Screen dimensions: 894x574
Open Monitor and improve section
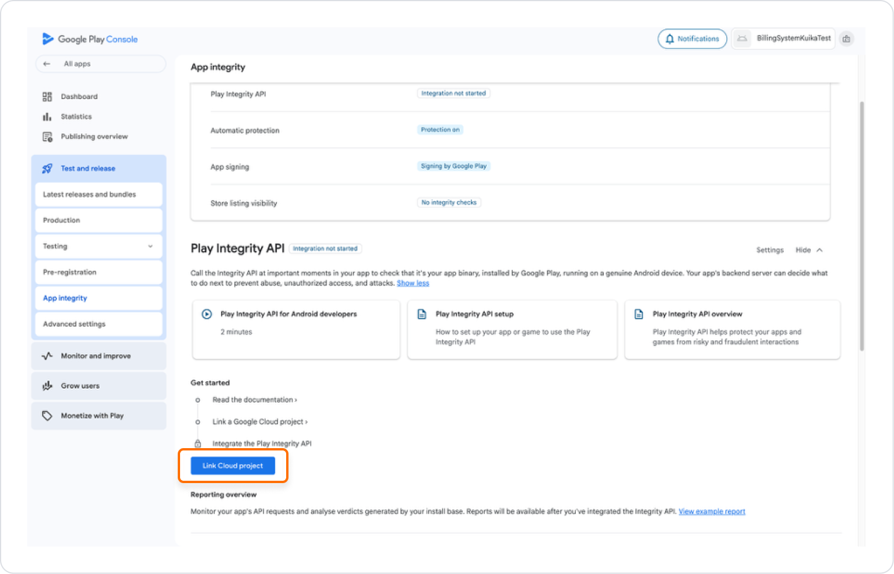[98, 356]
